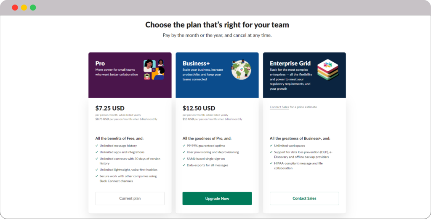
Task: Click the yellow window dot
Action: (24, 8)
